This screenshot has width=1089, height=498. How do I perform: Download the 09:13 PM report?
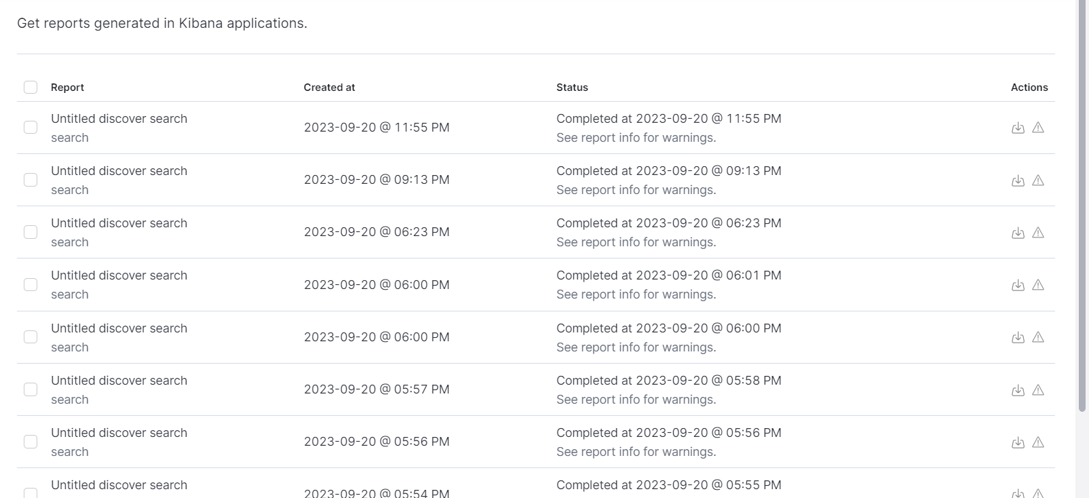pyautogui.click(x=1018, y=180)
